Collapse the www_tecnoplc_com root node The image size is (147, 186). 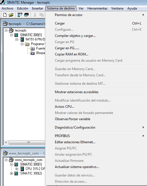click(6, 160)
